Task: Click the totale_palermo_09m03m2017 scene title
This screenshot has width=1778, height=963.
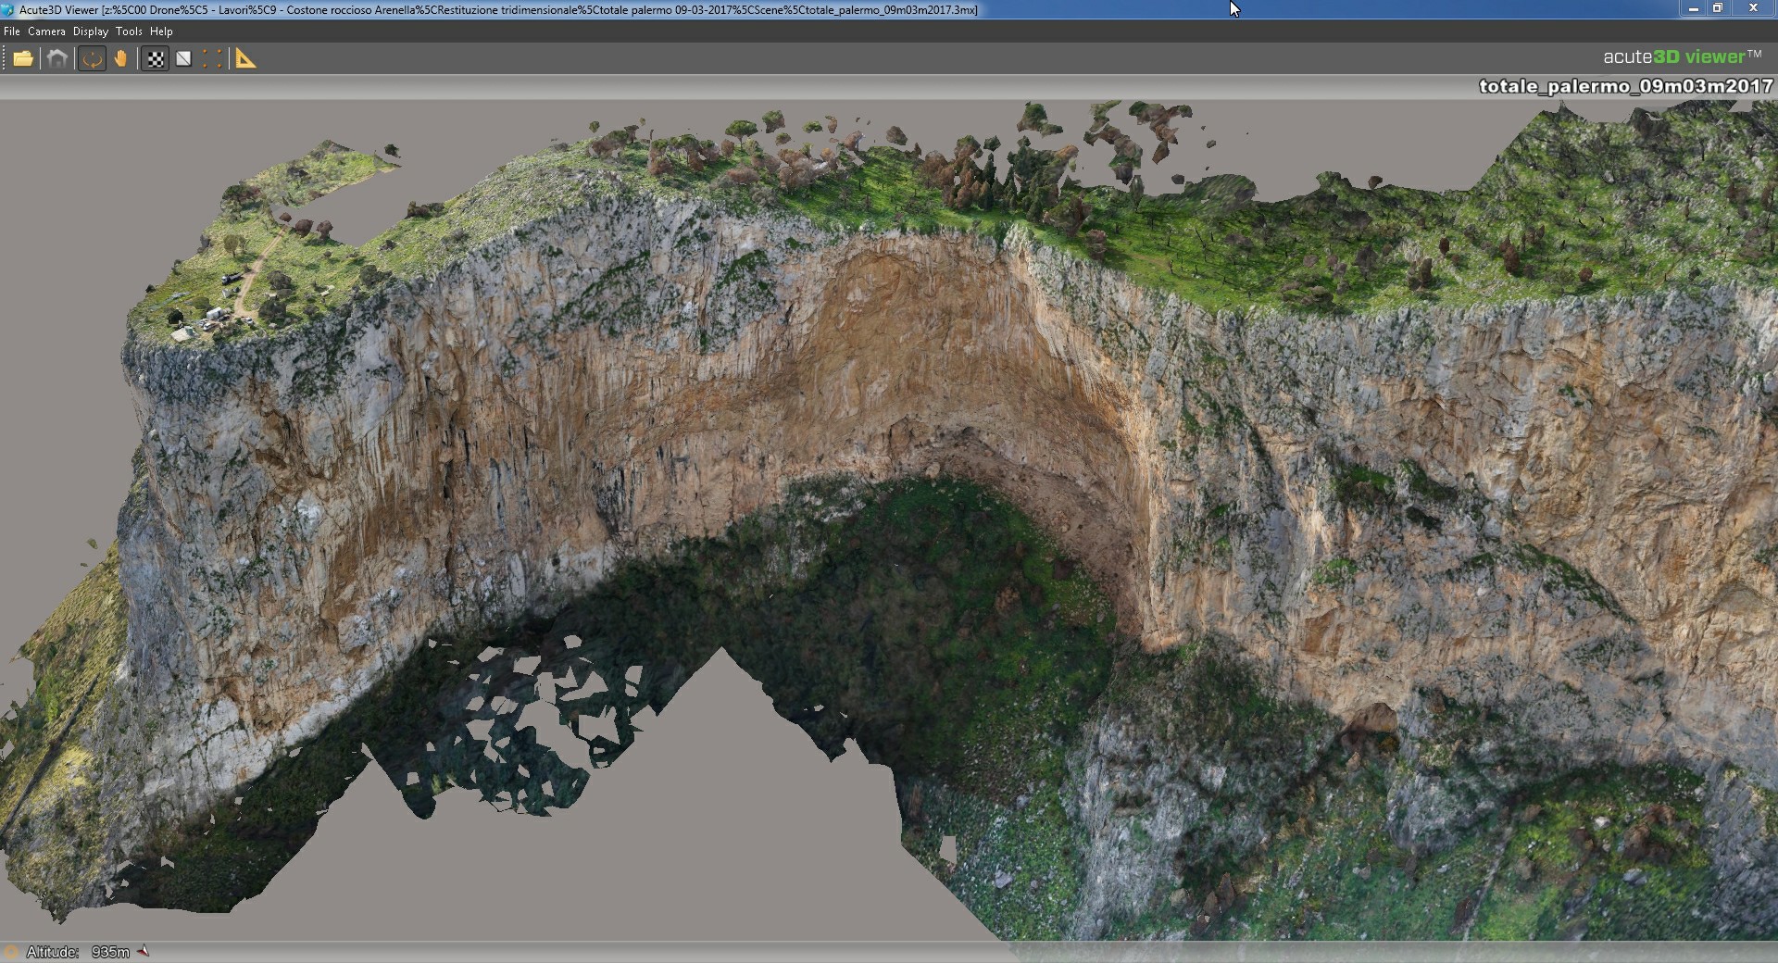Action: pos(1625,86)
